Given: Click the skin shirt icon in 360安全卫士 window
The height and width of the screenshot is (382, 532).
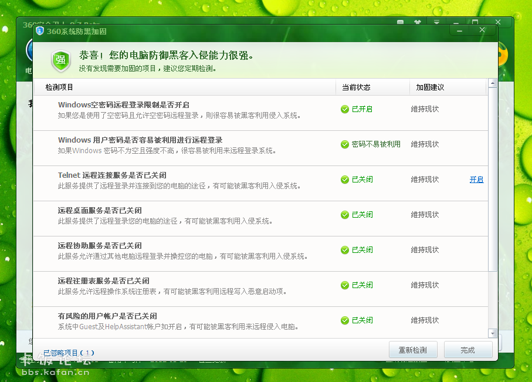Looking at the screenshot, I should [418, 22].
